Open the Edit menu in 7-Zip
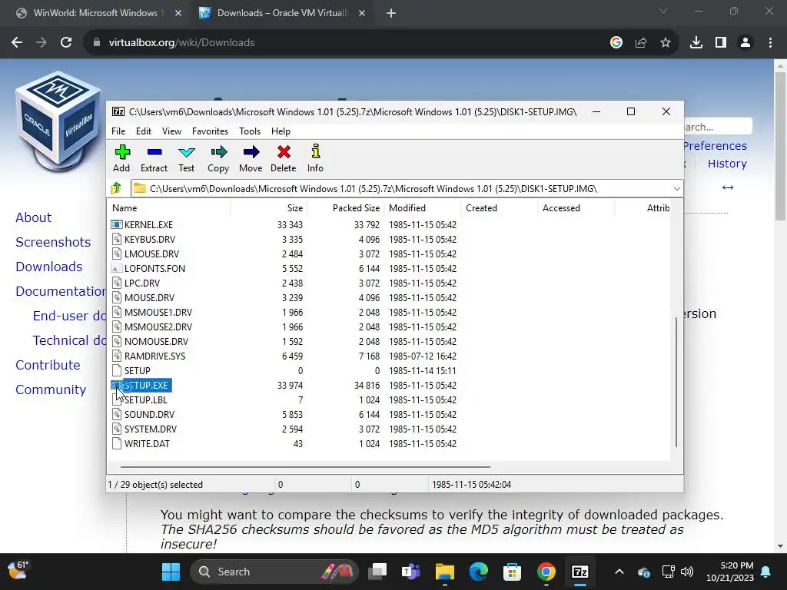Screen dimensions: 787x590 click(x=144, y=131)
